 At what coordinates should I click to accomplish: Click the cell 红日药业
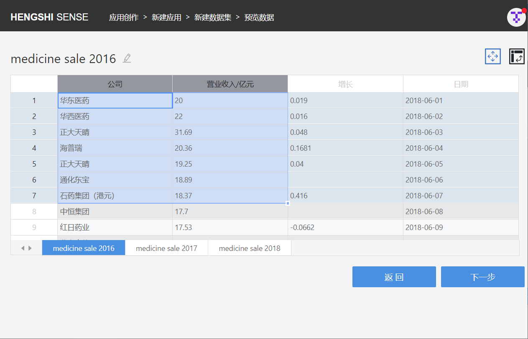click(115, 228)
